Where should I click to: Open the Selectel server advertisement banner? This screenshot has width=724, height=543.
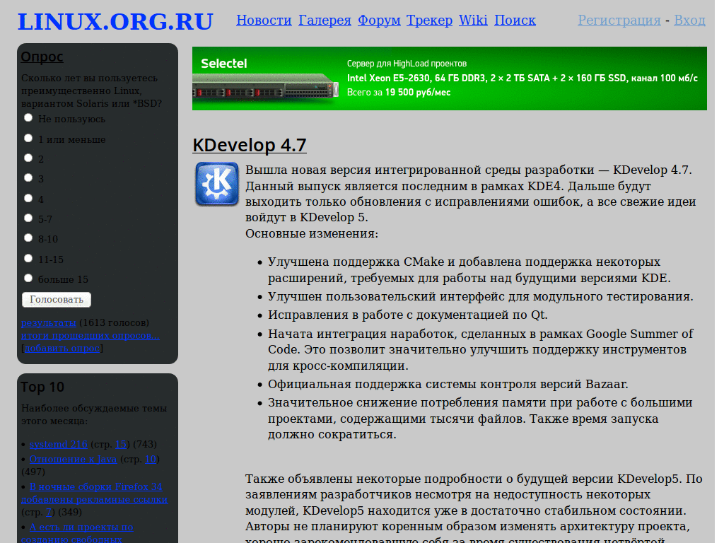click(449, 78)
